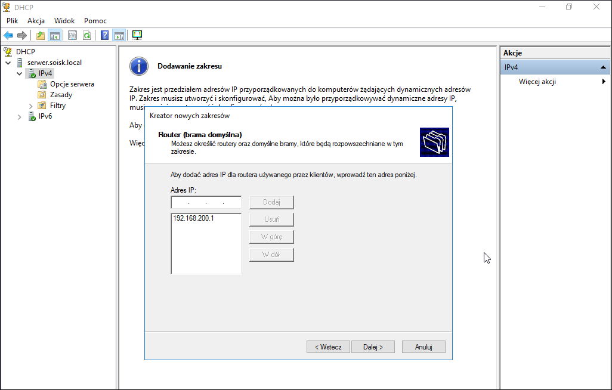612x390 pixels.
Task: Click the server icon beside serwer.soisk.local
Action: pos(20,63)
